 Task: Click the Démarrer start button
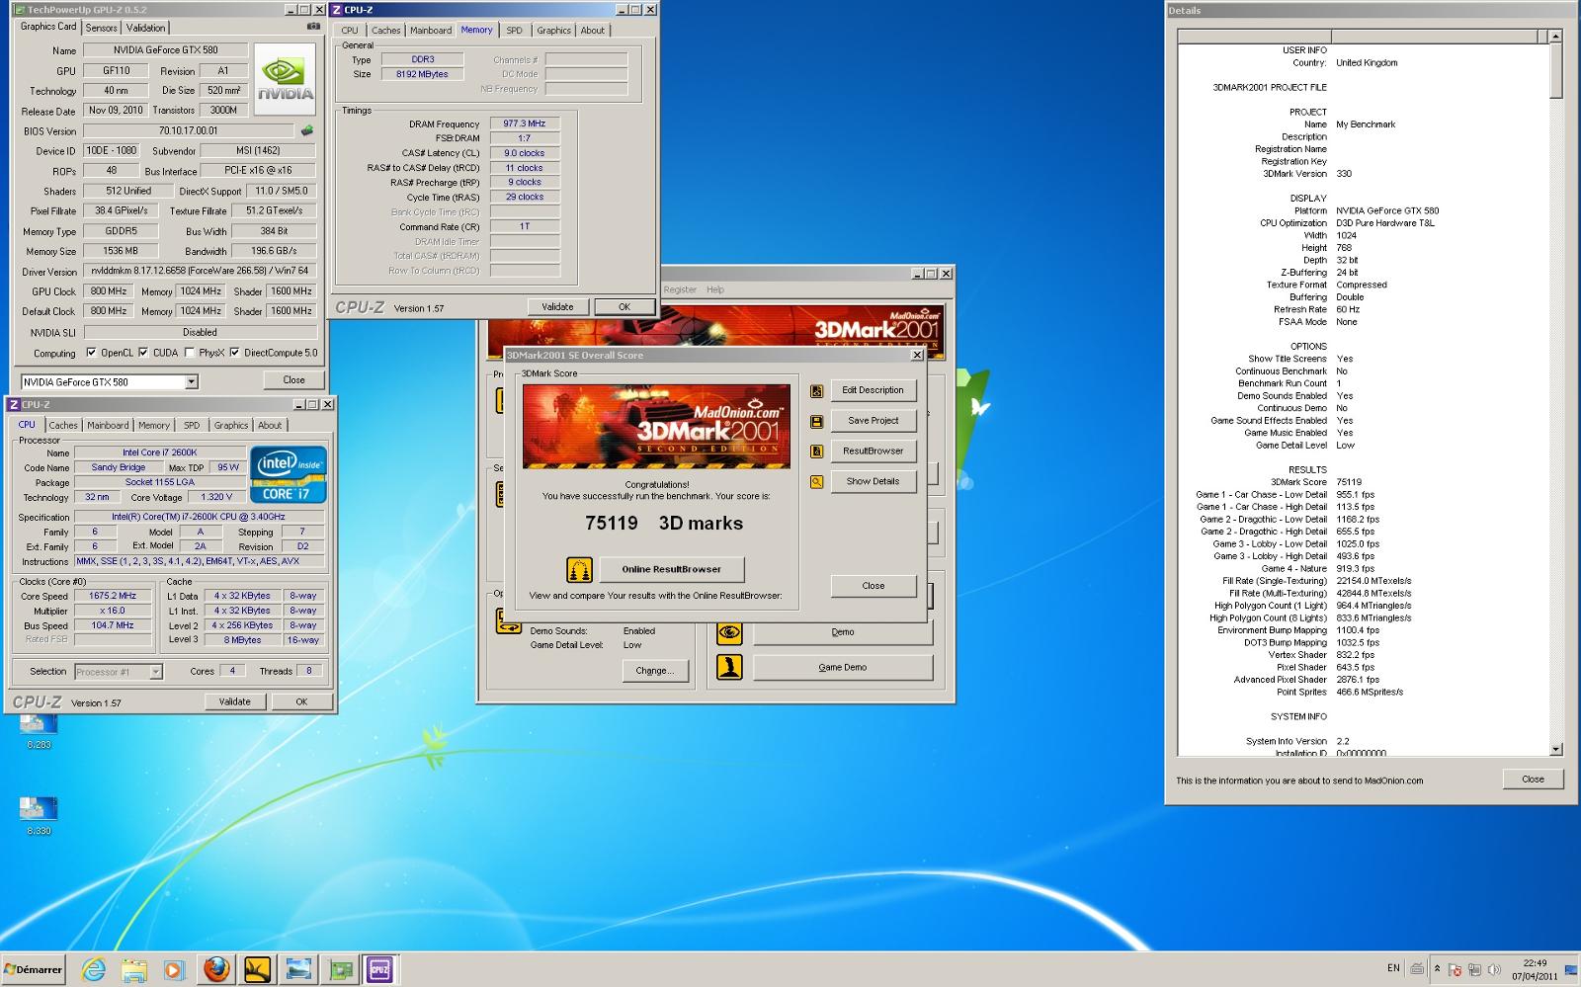(x=34, y=969)
